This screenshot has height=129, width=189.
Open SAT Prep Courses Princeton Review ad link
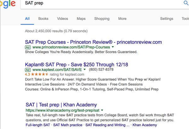tap(94, 42)
